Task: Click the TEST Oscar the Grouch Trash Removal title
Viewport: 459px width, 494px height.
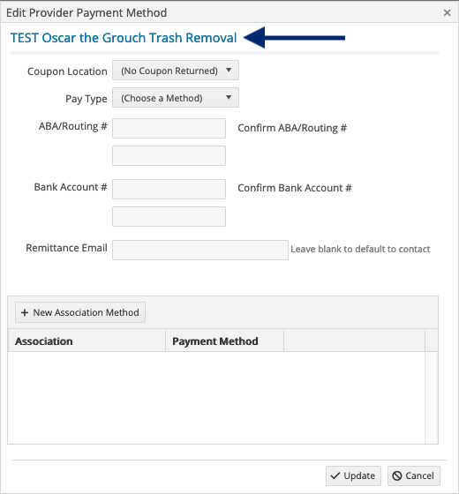Action: (x=124, y=38)
